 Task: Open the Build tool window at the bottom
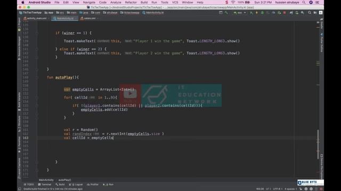[60, 185]
